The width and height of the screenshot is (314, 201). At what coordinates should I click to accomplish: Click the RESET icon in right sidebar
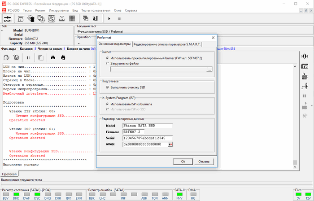[305, 76]
